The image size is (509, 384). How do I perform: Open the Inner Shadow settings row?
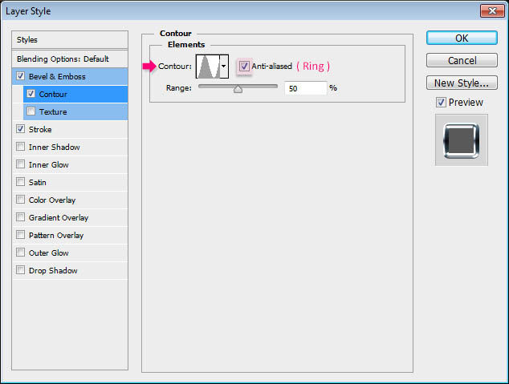(70, 148)
